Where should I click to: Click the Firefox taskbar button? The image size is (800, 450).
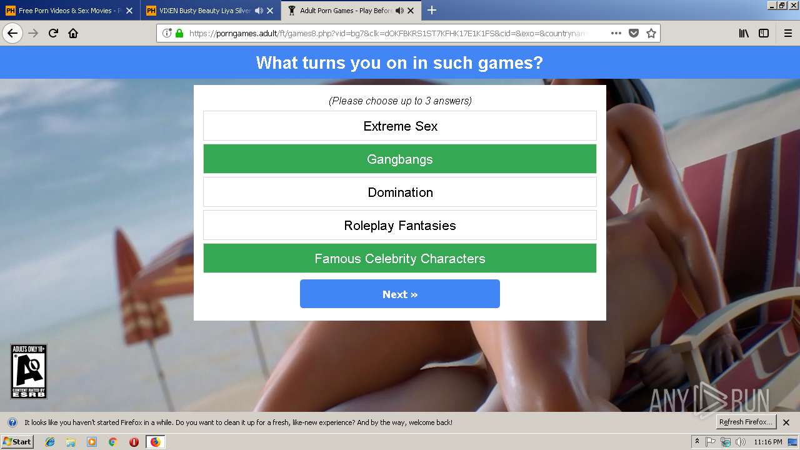click(155, 442)
